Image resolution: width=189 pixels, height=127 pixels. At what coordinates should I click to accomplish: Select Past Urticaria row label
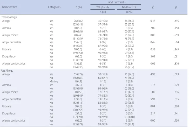tap(7, 106)
